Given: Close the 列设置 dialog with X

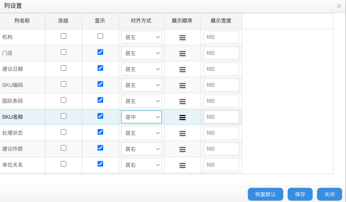Looking at the screenshot, I should coord(339,6).
